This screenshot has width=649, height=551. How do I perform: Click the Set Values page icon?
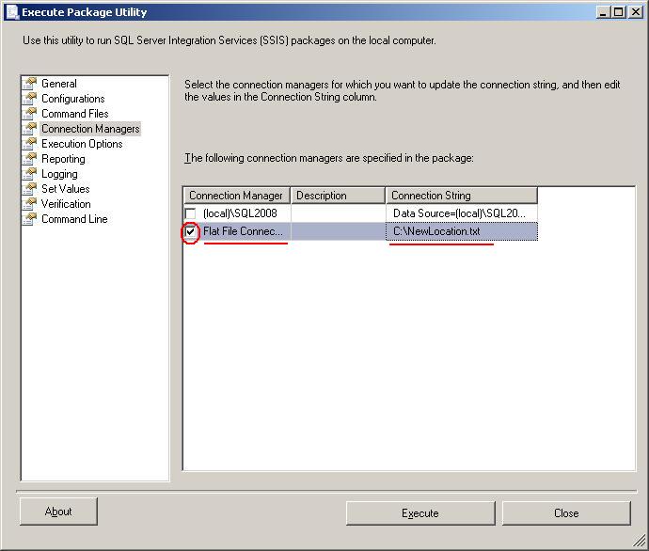[30, 189]
